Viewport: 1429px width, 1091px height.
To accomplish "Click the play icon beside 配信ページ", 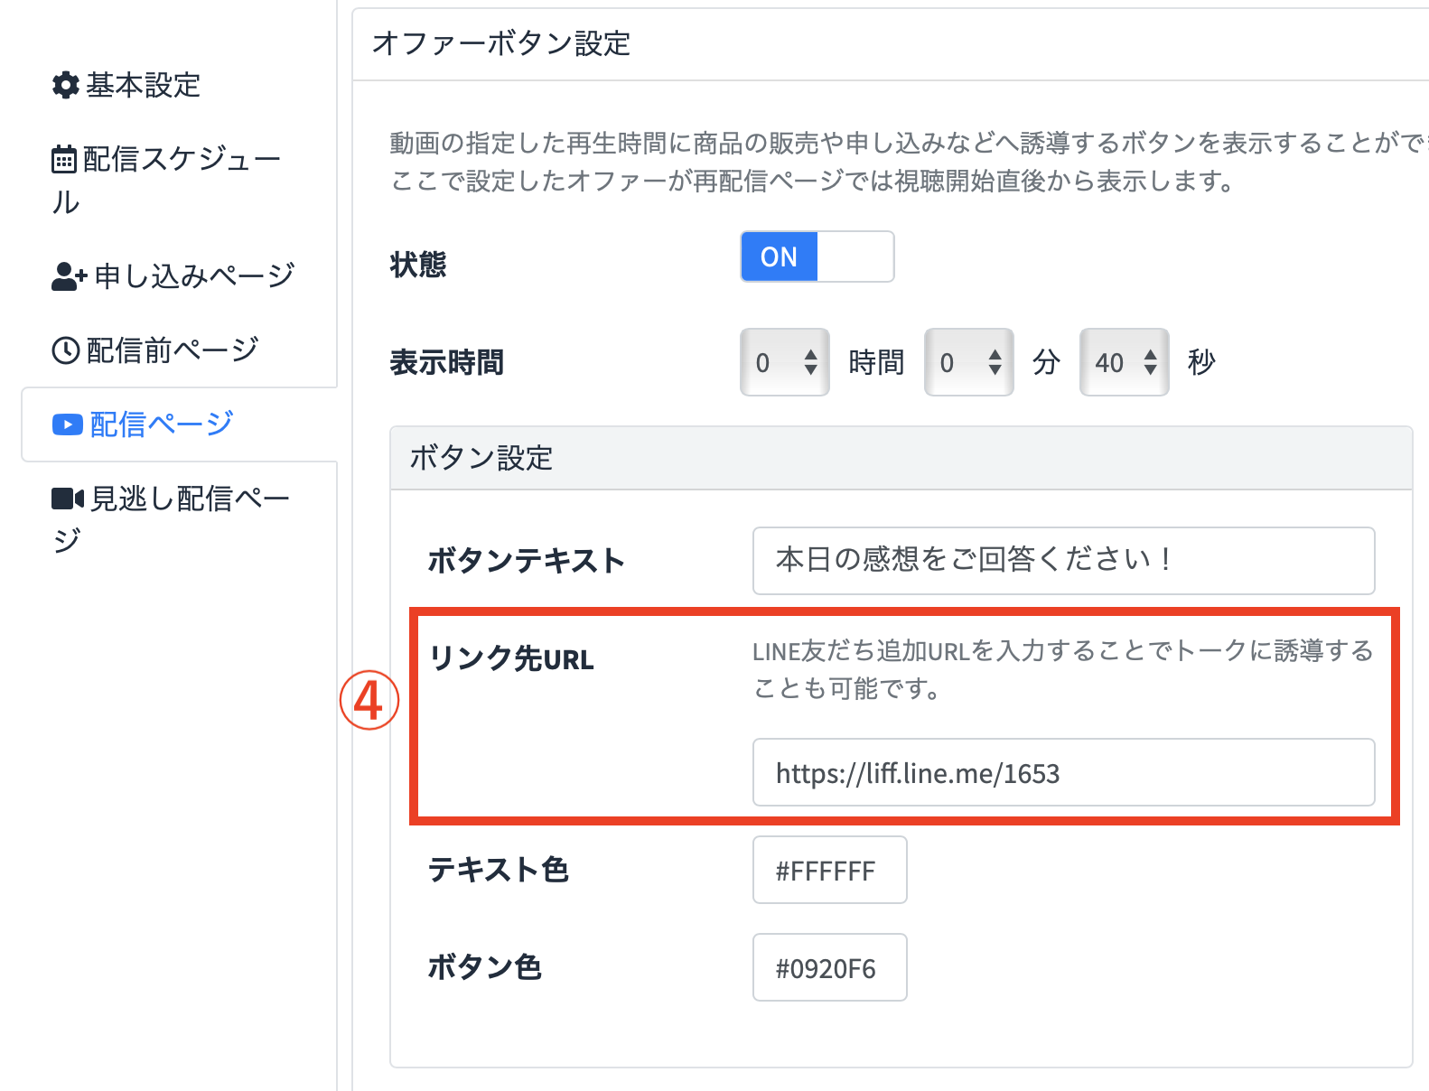I will coord(68,424).
